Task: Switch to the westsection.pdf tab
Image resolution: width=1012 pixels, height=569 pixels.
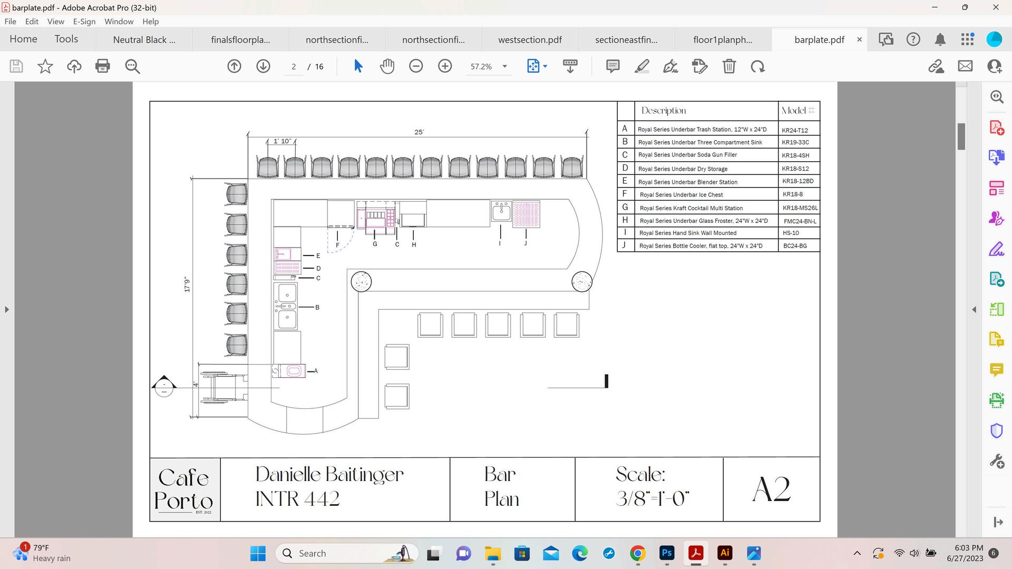Action: (x=530, y=40)
